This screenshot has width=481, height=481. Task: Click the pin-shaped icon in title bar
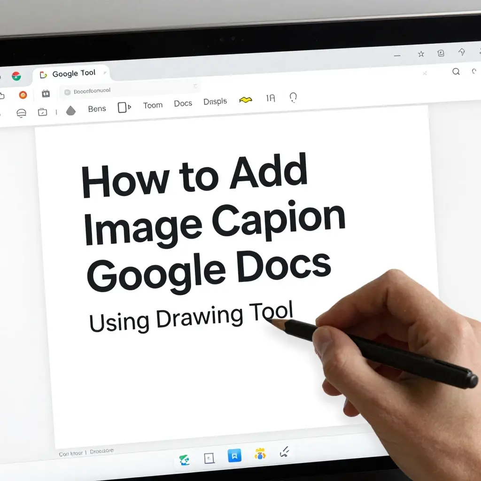click(462, 52)
